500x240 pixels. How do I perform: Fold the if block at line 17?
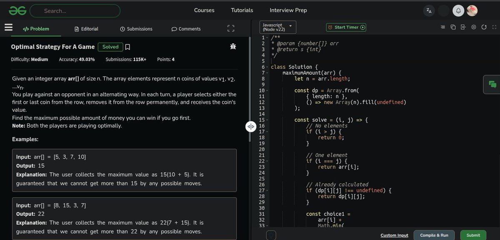pos(267,132)
